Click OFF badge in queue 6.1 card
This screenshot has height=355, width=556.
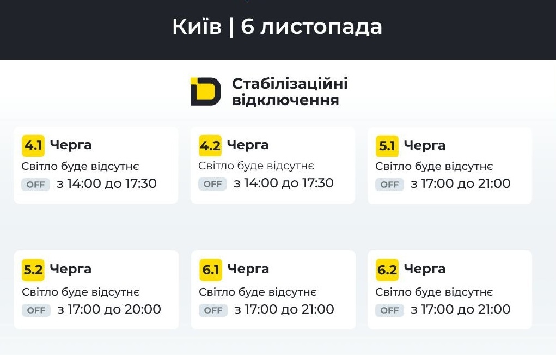click(213, 310)
